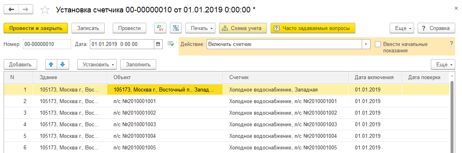
Task: Select Счетчик cell Холодное водоснабжение, л/с №2010001001
Action: [x=285, y=101]
